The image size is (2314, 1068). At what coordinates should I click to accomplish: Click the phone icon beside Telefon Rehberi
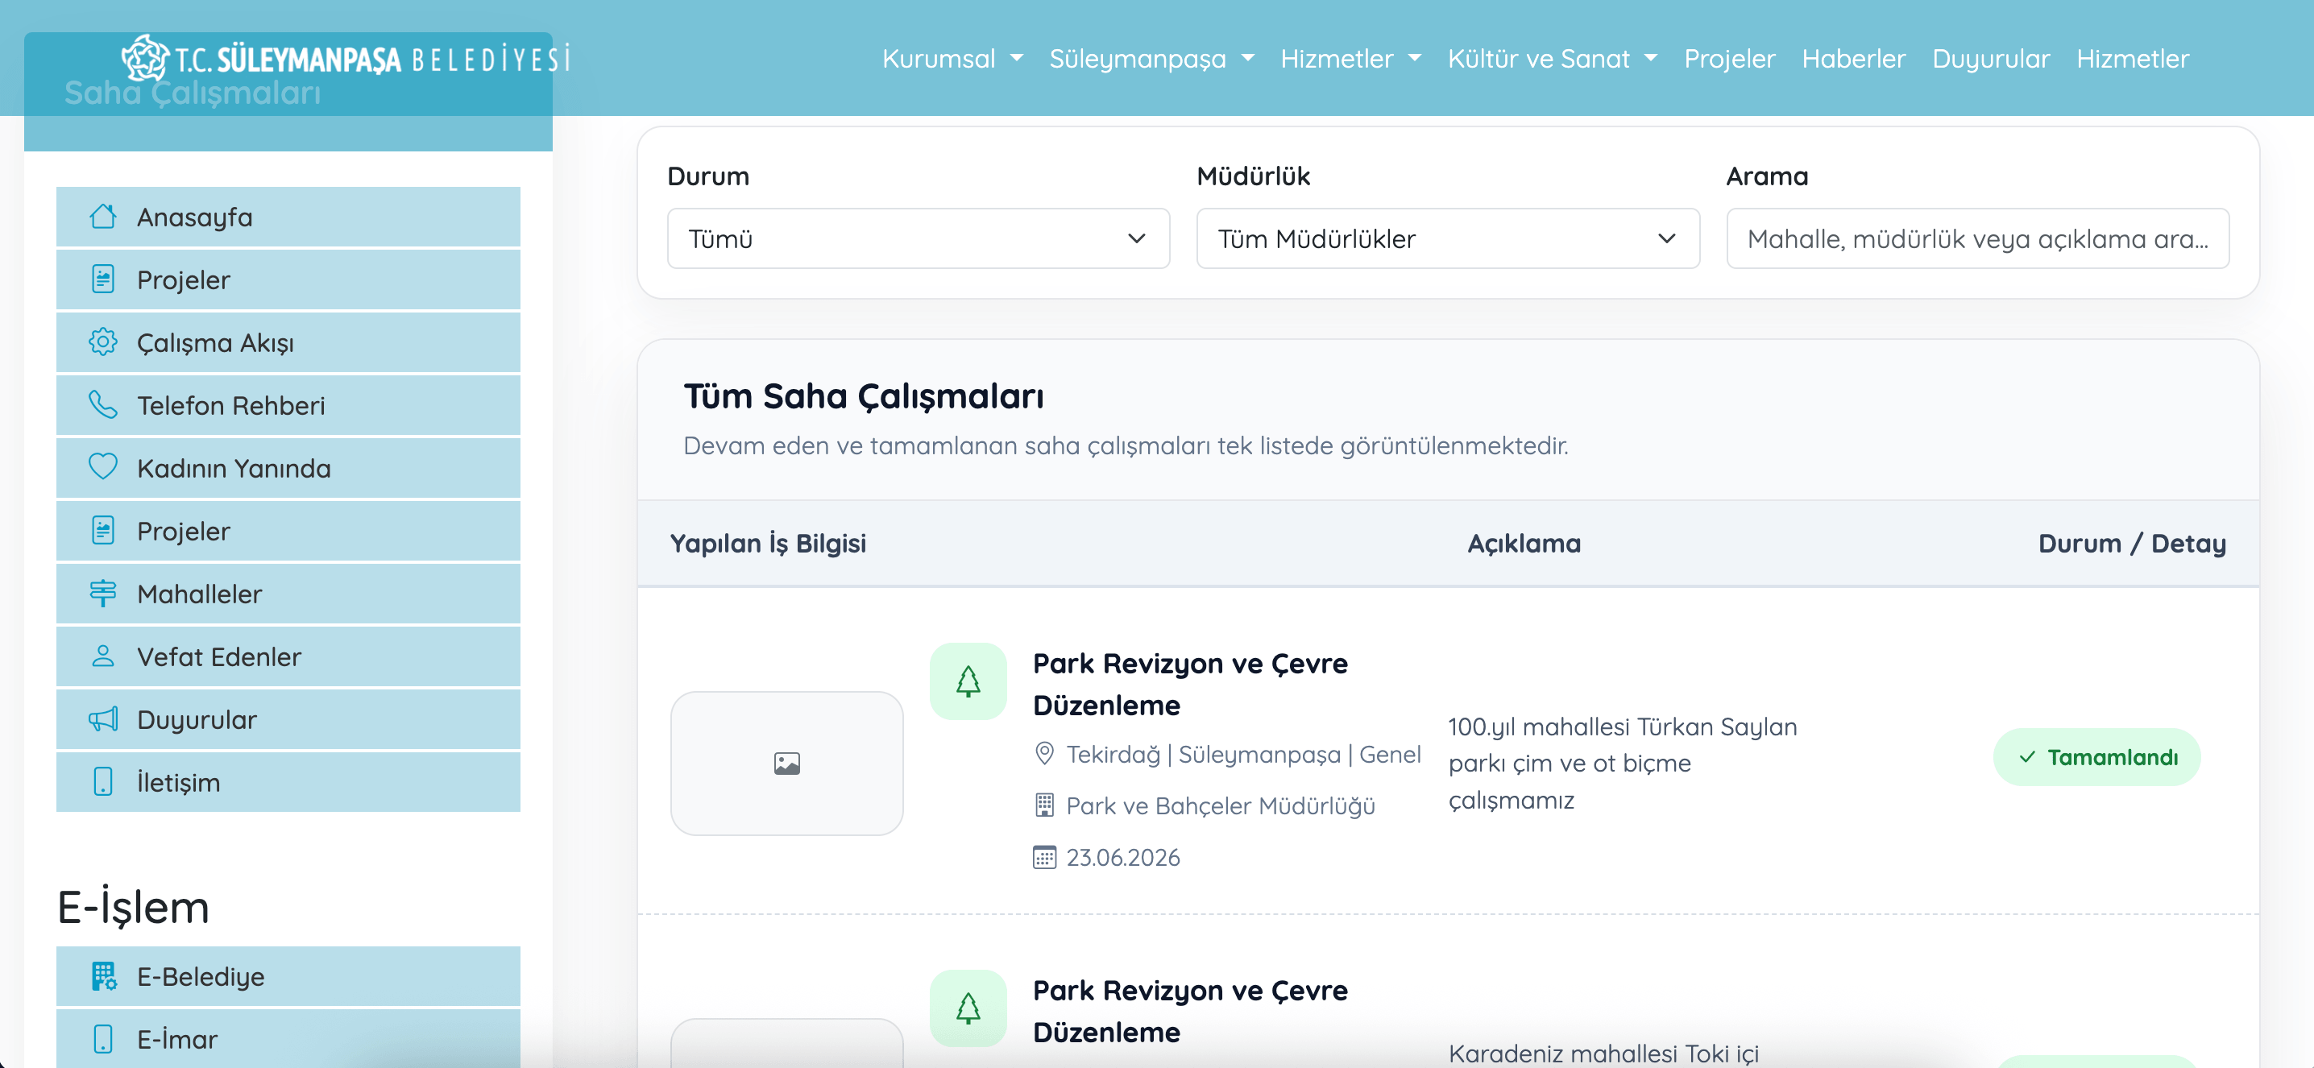[103, 405]
